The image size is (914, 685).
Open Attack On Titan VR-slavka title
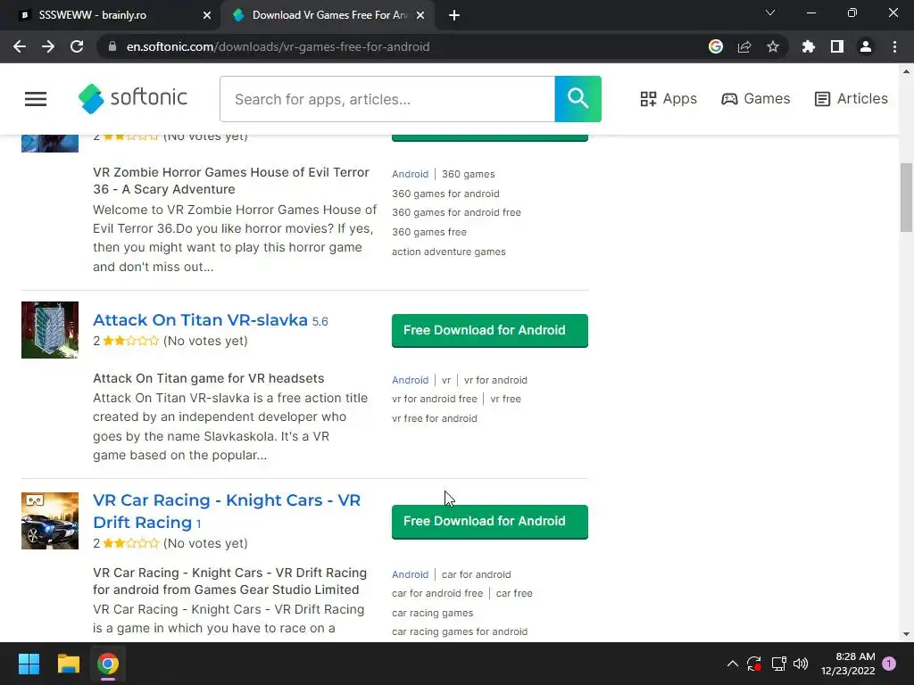[x=200, y=320]
